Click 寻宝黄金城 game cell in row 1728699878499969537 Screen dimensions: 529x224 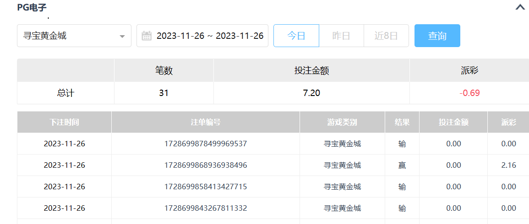point(343,144)
